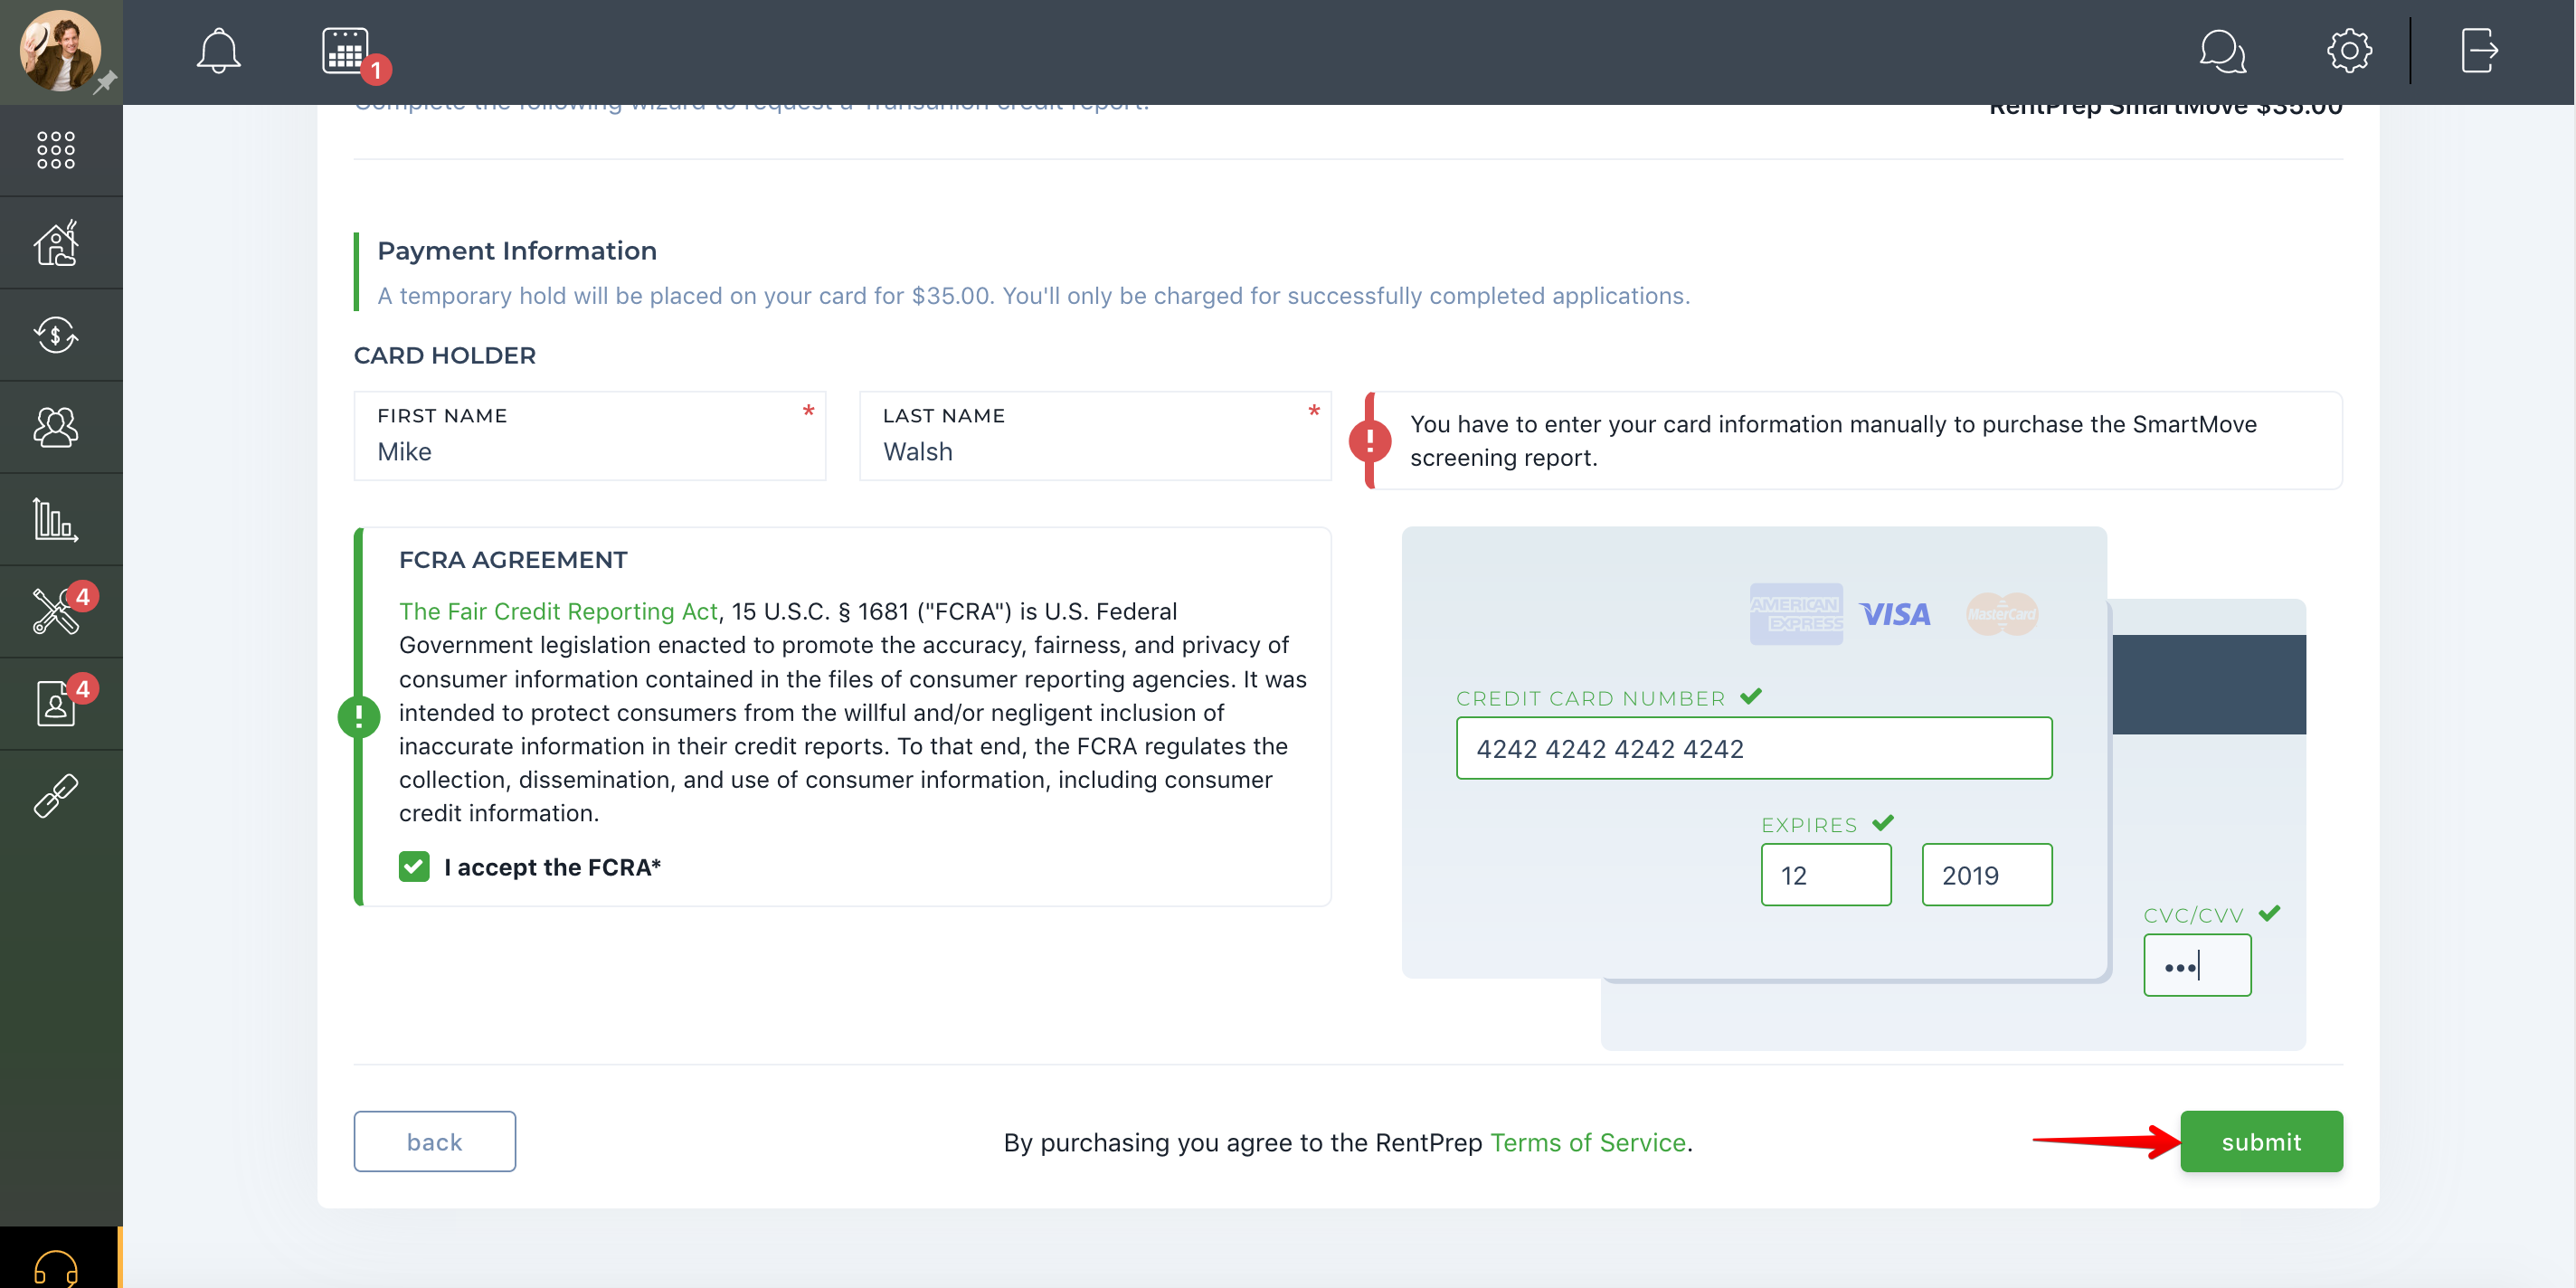Click the logout icon
The height and width of the screenshot is (1288, 2576).
tap(2479, 50)
